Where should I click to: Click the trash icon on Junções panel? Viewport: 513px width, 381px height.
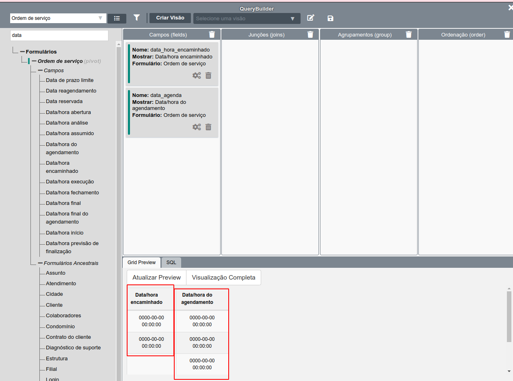click(x=310, y=34)
